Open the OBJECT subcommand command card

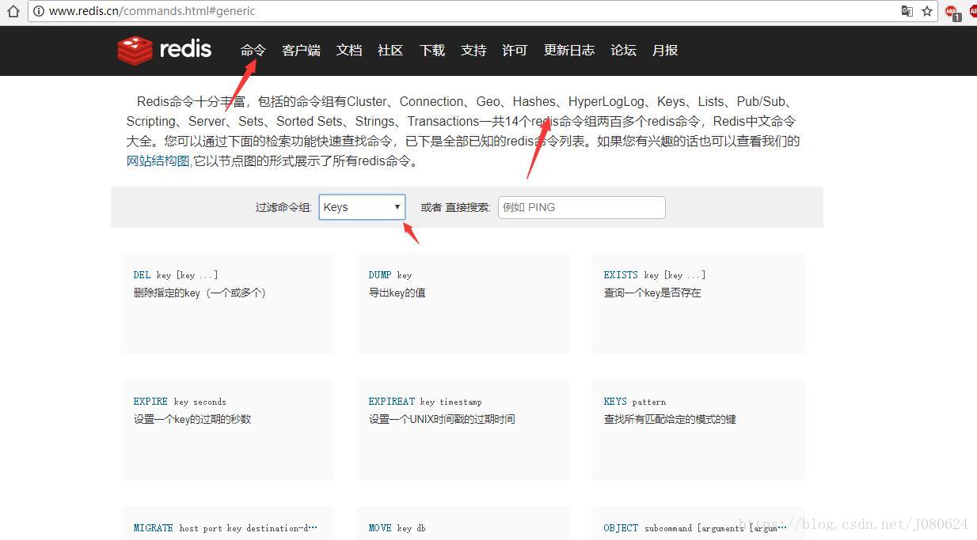click(x=698, y=523)
